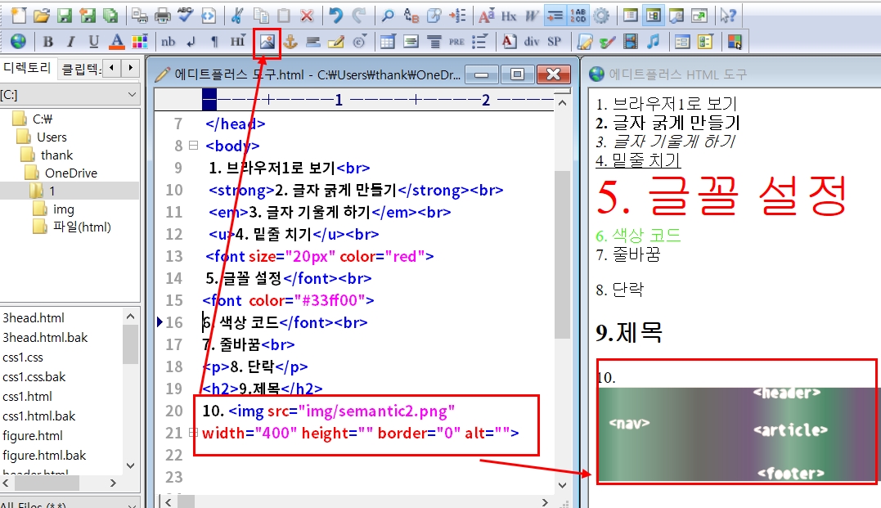Open figure.html in file list
The height and width of the screenshot is (508, 881).
point(33,436)
